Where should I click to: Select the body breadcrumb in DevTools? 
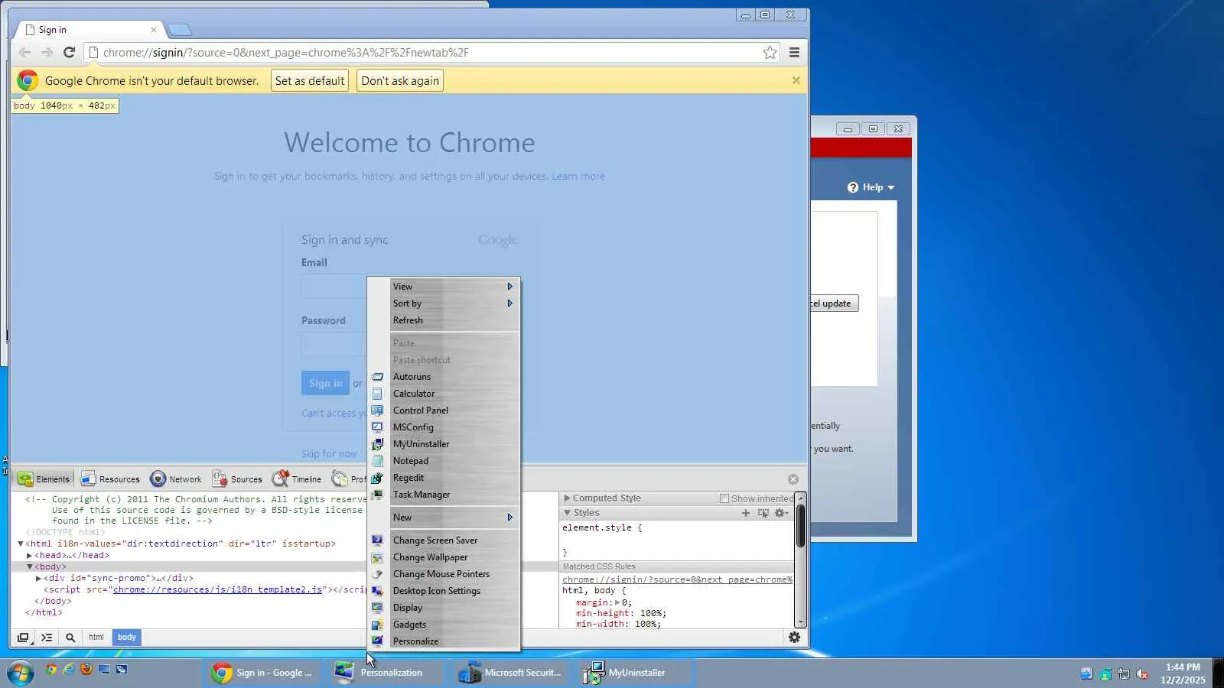[x=127, y=638]
